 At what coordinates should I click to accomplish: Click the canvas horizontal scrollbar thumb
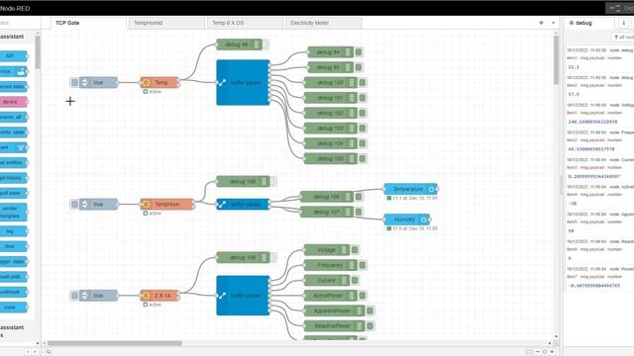115,343
